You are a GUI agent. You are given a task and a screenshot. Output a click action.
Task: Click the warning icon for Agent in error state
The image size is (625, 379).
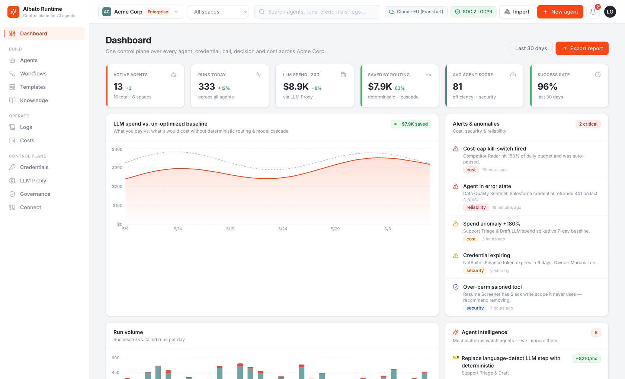tap(456, 186)
